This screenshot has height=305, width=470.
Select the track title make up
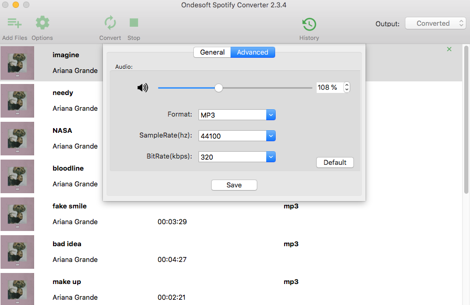click(67, 281)
